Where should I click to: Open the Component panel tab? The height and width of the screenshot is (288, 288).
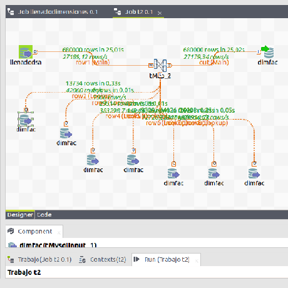click(34, 232)
